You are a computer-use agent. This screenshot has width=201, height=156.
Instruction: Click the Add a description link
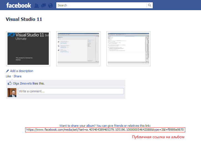pos(22,71)
